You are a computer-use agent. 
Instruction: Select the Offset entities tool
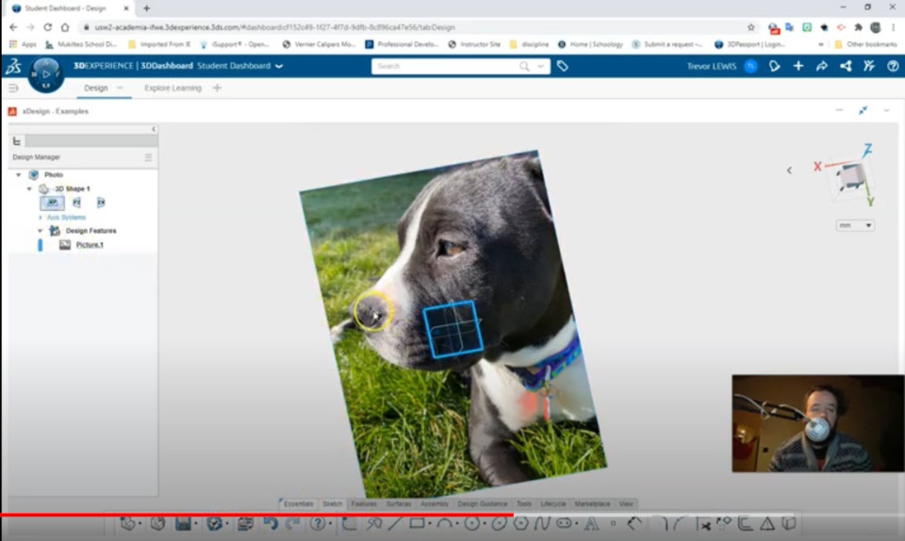745,524
